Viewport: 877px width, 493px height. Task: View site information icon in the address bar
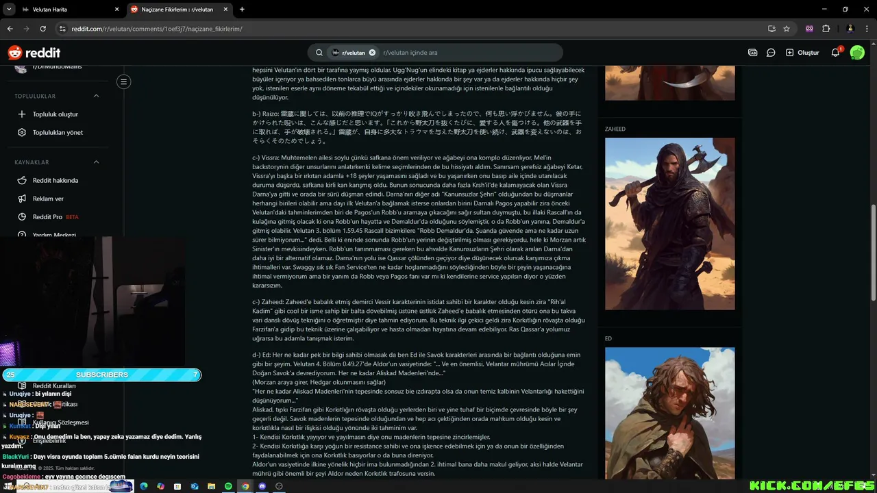(62, 29)
